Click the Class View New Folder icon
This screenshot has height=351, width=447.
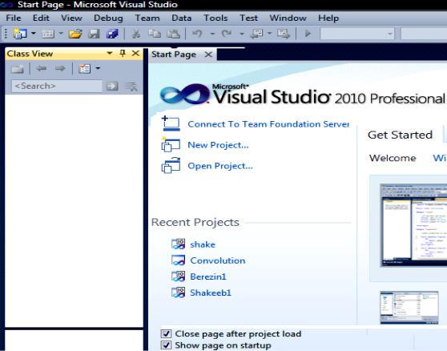pos(18,69)
